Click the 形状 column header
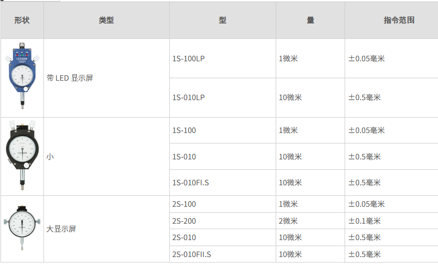Screen dimensions: 438x265 [22, 20]
